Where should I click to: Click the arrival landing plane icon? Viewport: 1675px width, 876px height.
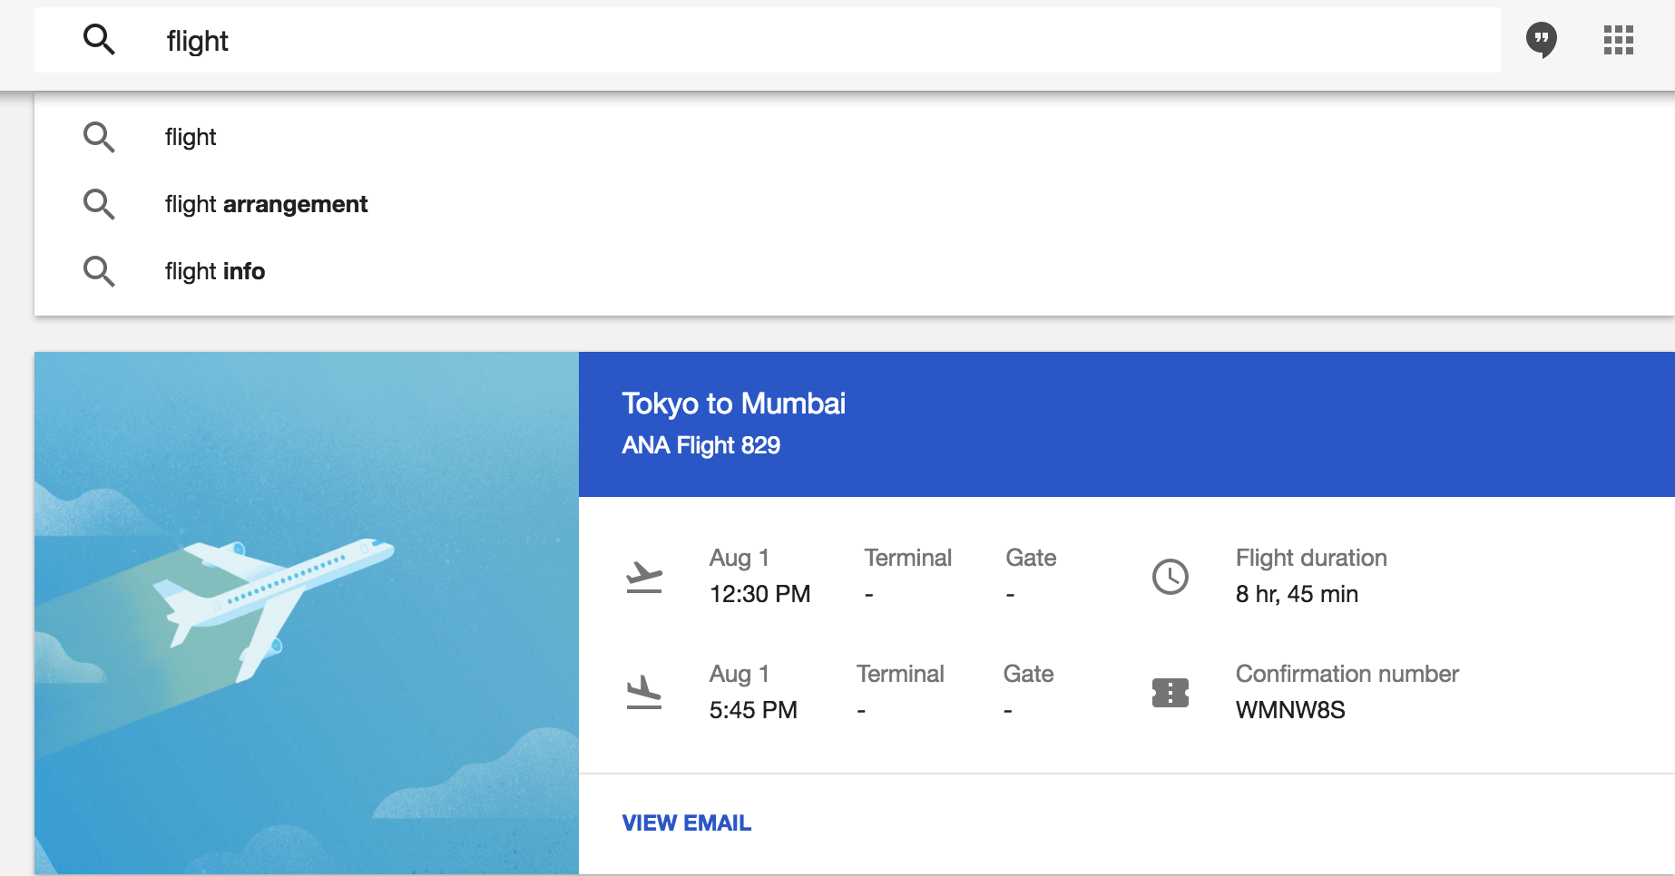[x=644, y=692]
